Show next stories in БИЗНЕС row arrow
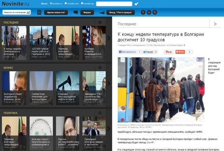 pos(109,83)
